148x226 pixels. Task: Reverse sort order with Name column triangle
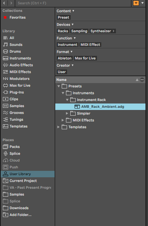[x=137, y=80]
